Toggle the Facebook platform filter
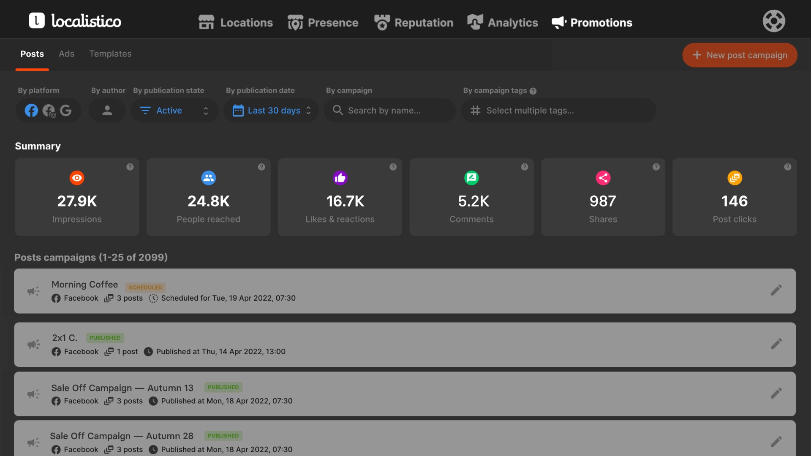Image resolution: width=811 pixels, height=456 pixels. pos(31,111)
